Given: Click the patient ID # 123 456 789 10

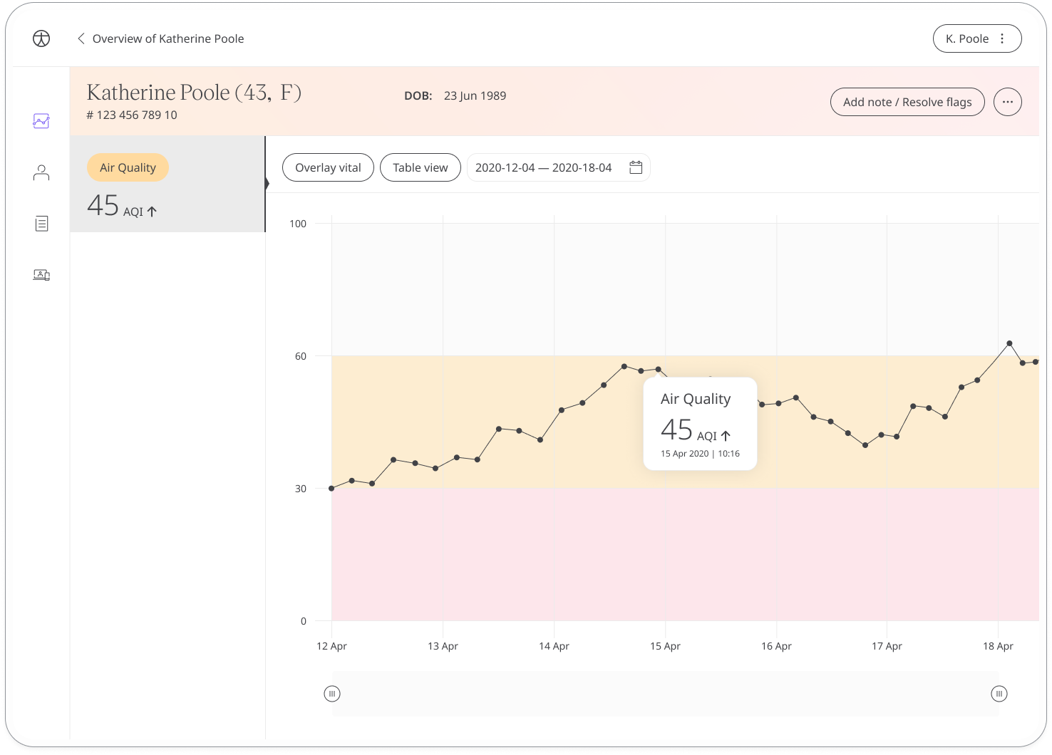Looking at the screenshot, I should pos(132,115).
